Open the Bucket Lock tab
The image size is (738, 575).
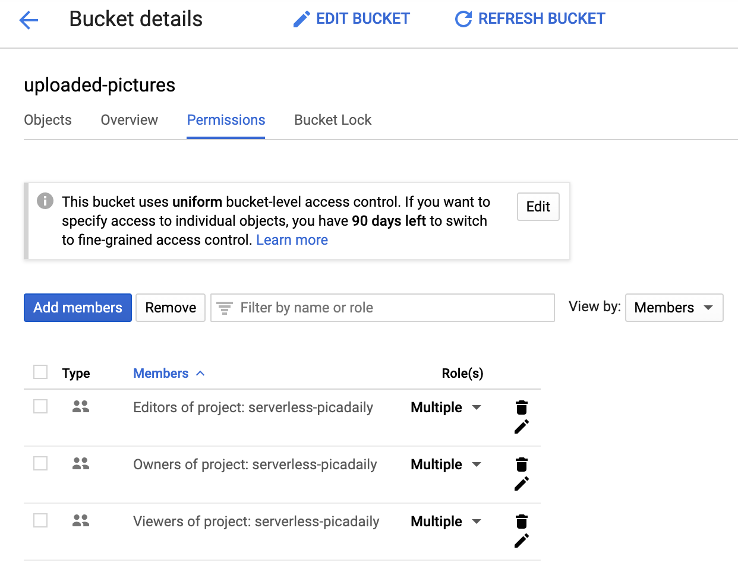[333, 120]
